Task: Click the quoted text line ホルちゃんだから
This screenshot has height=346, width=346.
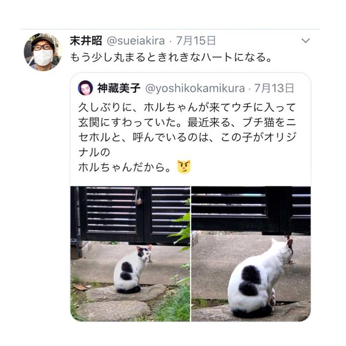Action: (125, 167)
